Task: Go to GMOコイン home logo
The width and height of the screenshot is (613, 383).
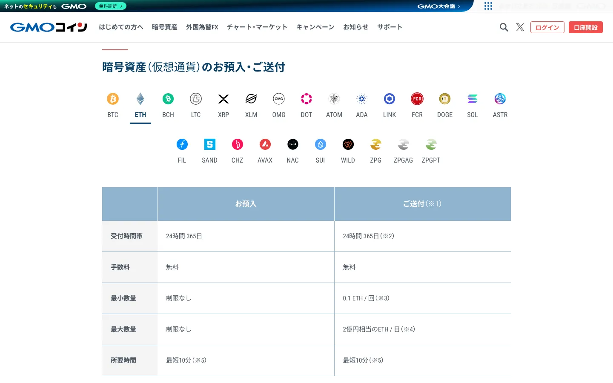Action: pos(49,27)
